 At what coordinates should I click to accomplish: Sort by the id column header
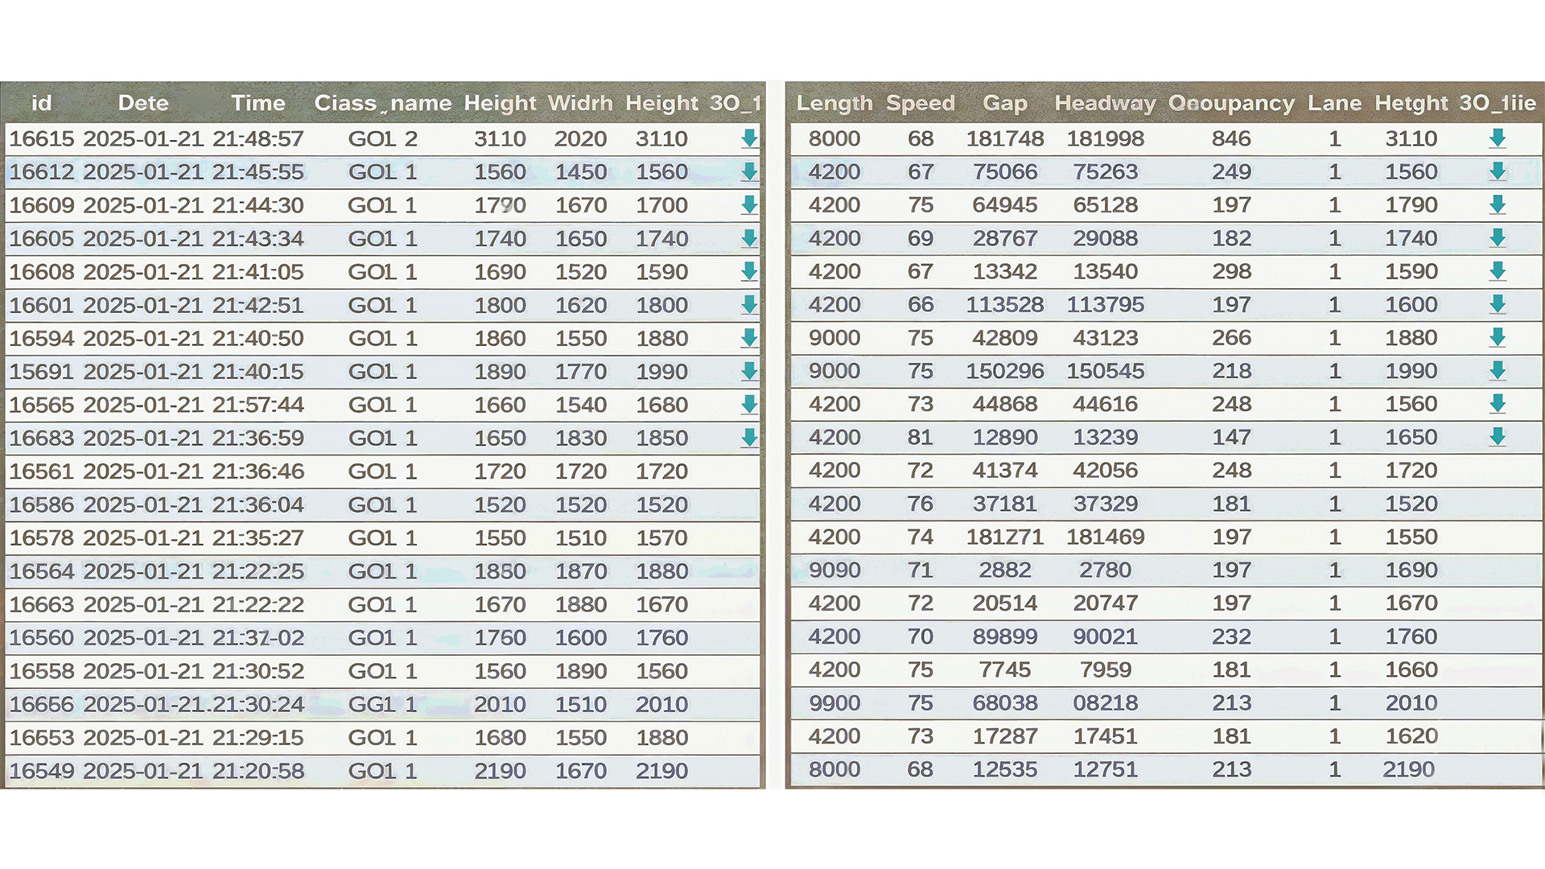[x=41, y=103]
